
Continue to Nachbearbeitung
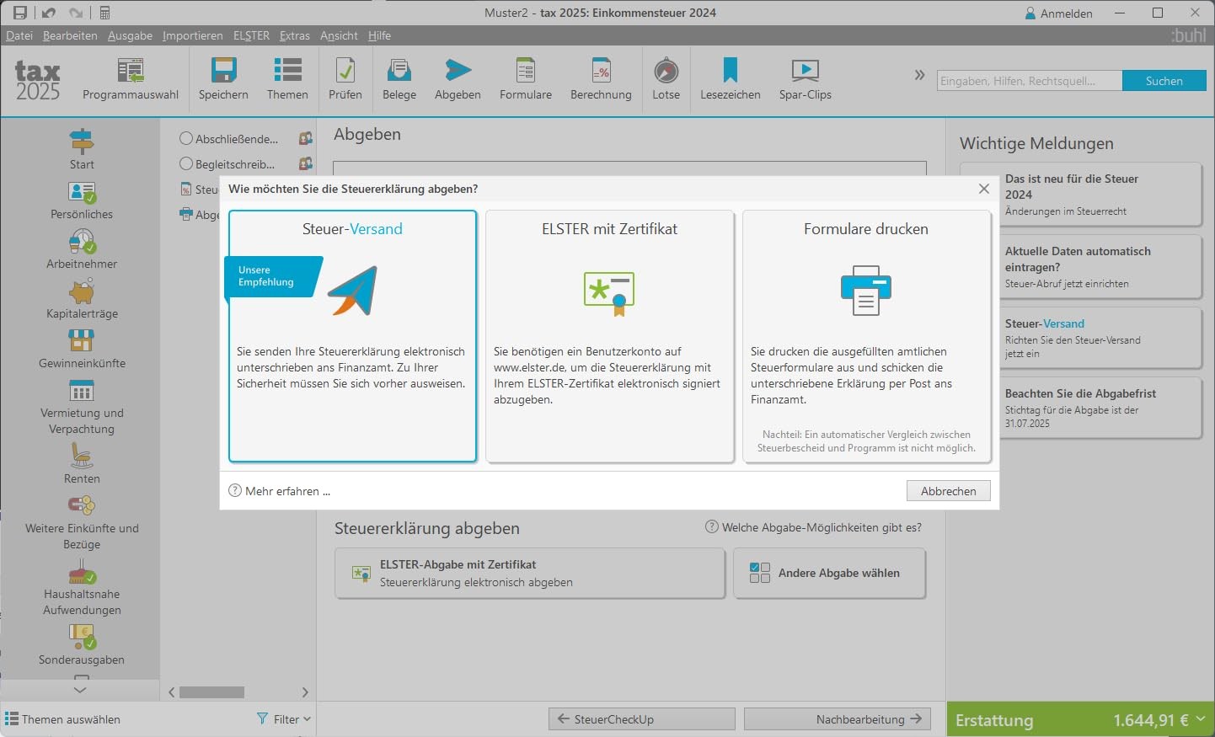838,719
